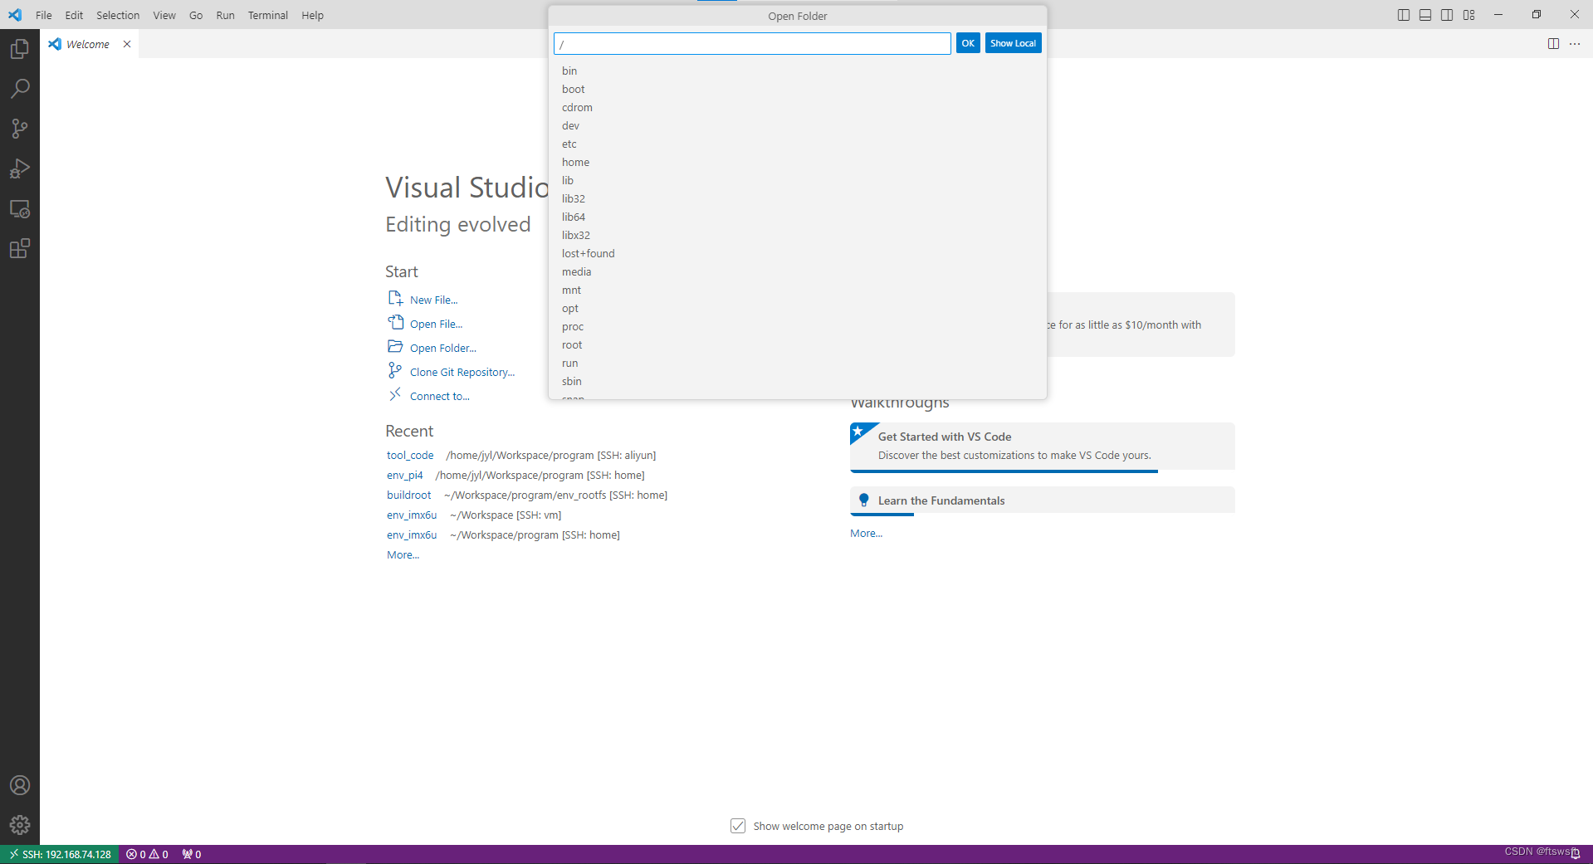This screenshot has width=1593, height=864.
Task: Open the Extensions view icon
Action: coord(20,248)
